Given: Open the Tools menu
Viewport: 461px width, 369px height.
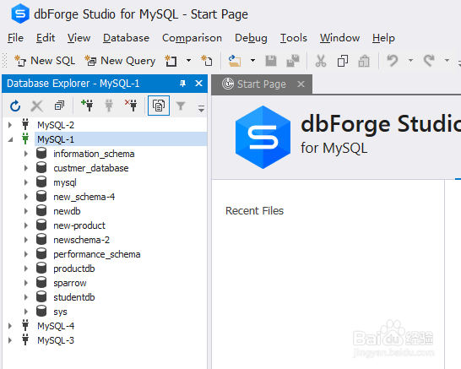Looking at the screenshot, I should point(294,38).
